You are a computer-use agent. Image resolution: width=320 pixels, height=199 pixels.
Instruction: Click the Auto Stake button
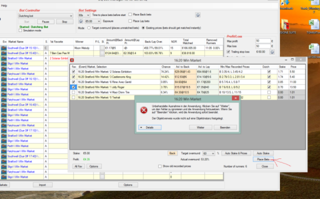263,153
